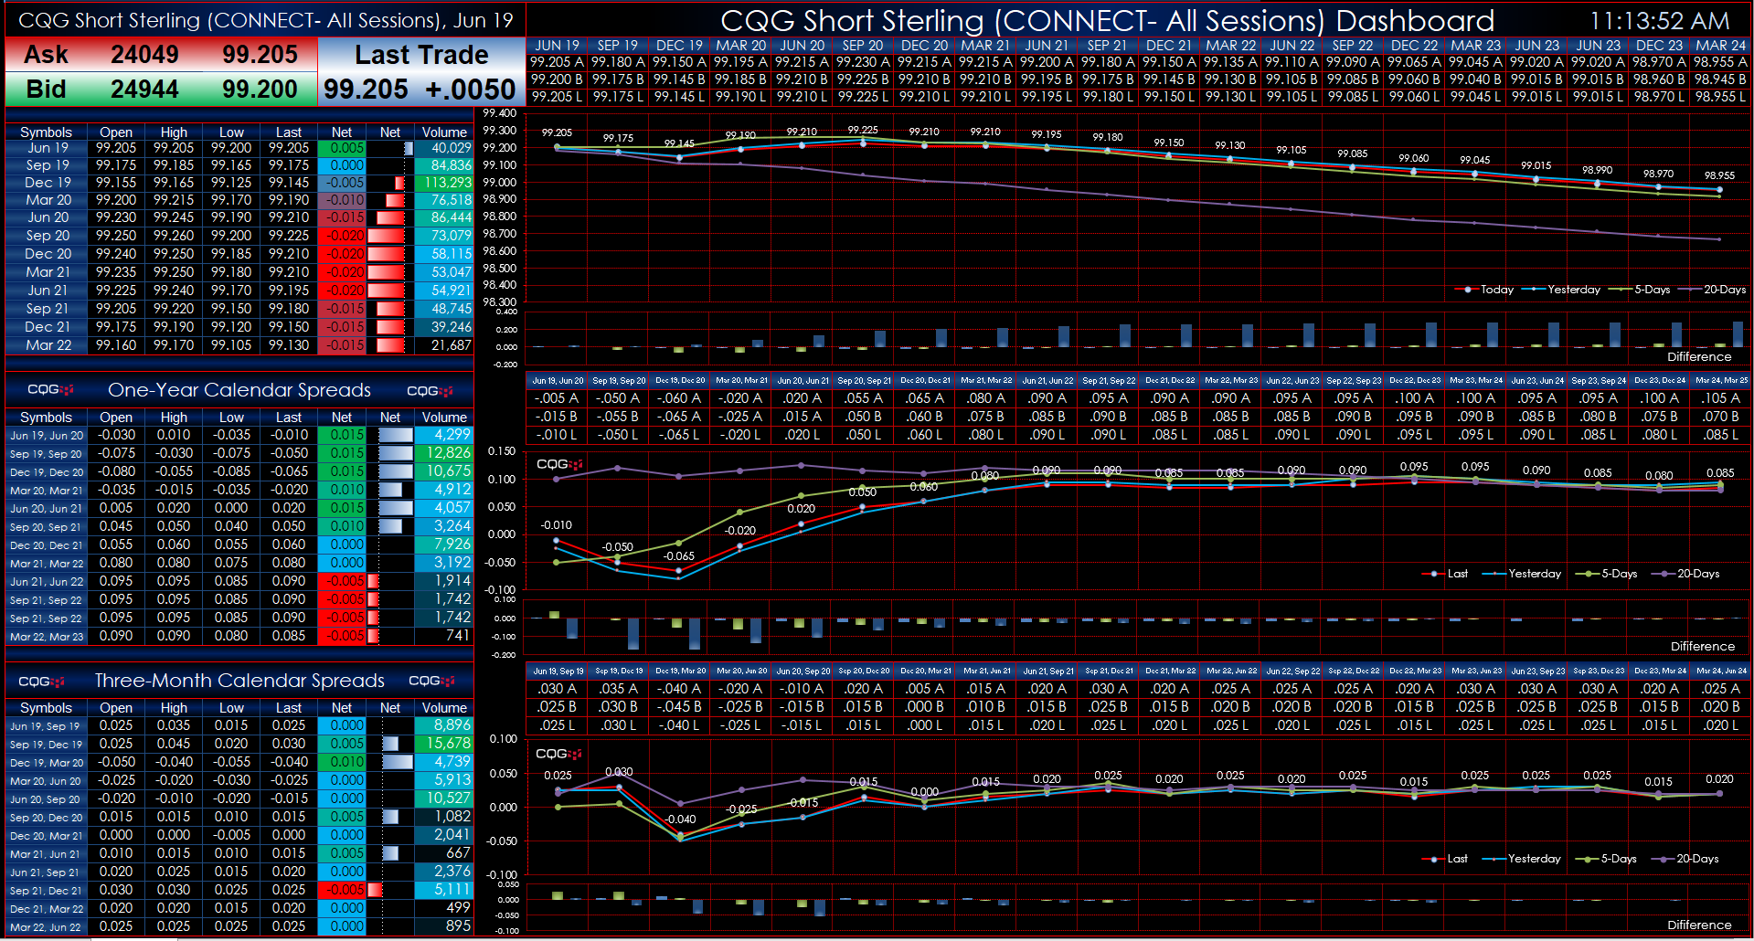
Task: Click the Difference label under the one-year spreads chart
Action: click(x=1702, y=647)
